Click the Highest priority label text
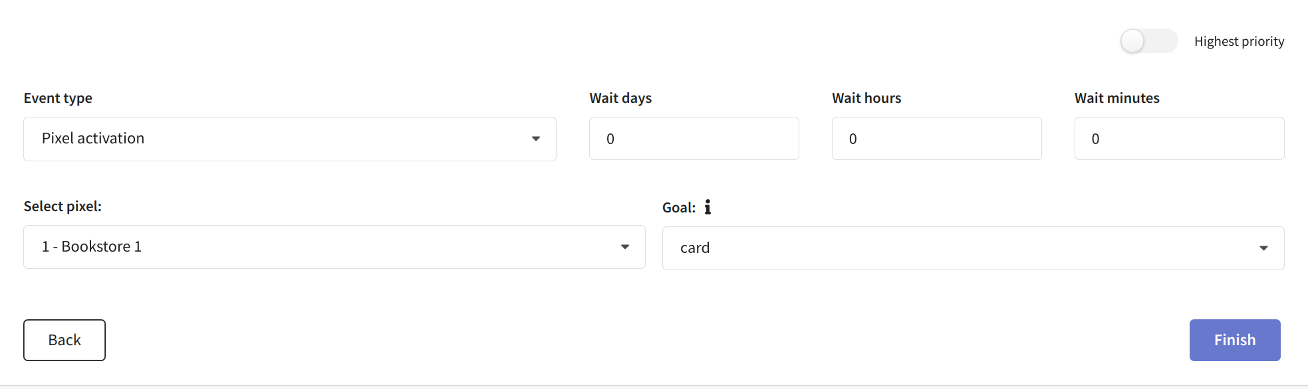This screenshot has width=1308, height=389. coord(1239,41)
